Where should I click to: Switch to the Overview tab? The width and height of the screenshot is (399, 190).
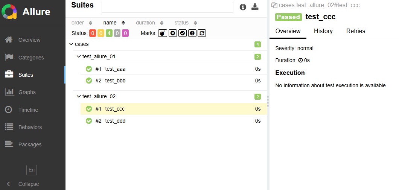coord(288,31)
